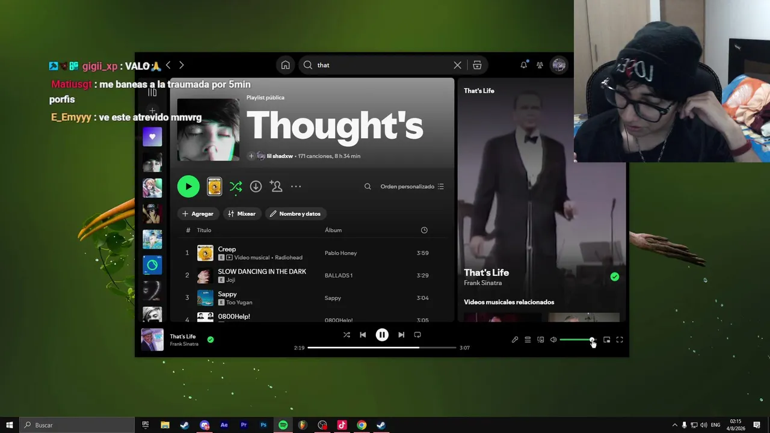
Task: Open the Spotify profile avatar menu
Action: 559,65
